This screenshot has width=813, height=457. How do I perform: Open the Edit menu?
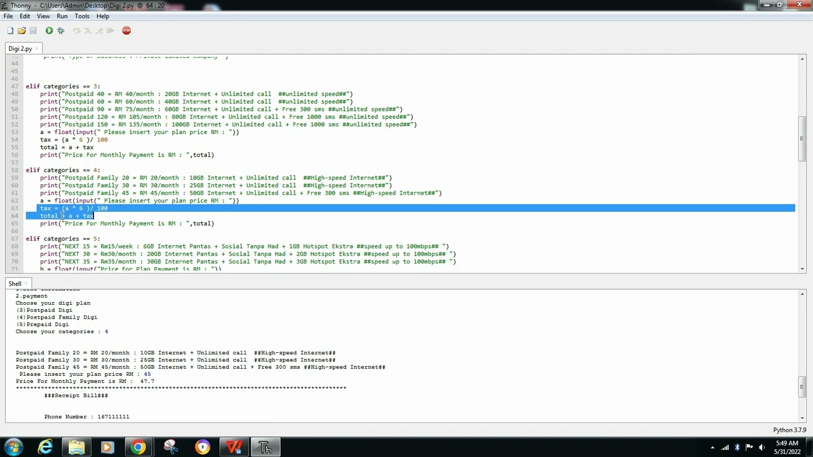pos(25,16)
